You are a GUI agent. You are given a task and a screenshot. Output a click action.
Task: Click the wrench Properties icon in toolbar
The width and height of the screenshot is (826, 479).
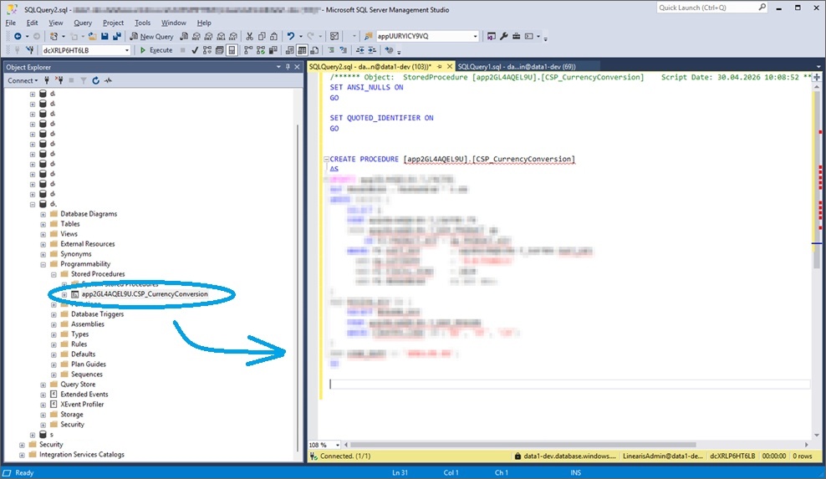point(504,37)
